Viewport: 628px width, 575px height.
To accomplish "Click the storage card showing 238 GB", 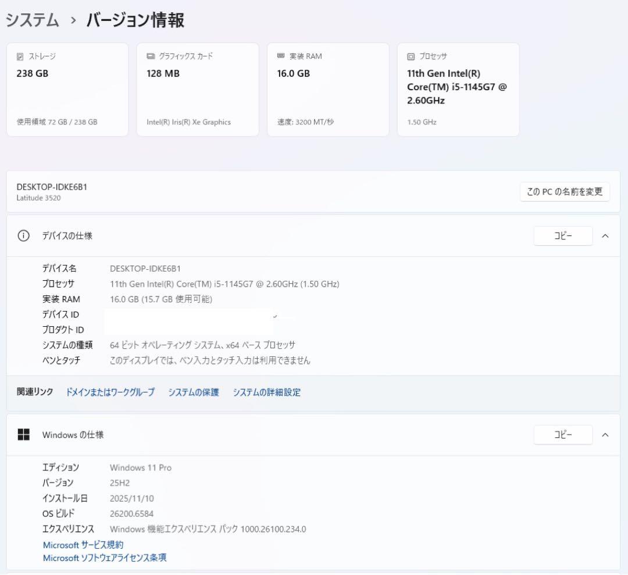I will pyautogui.click(x=67, y=90).
